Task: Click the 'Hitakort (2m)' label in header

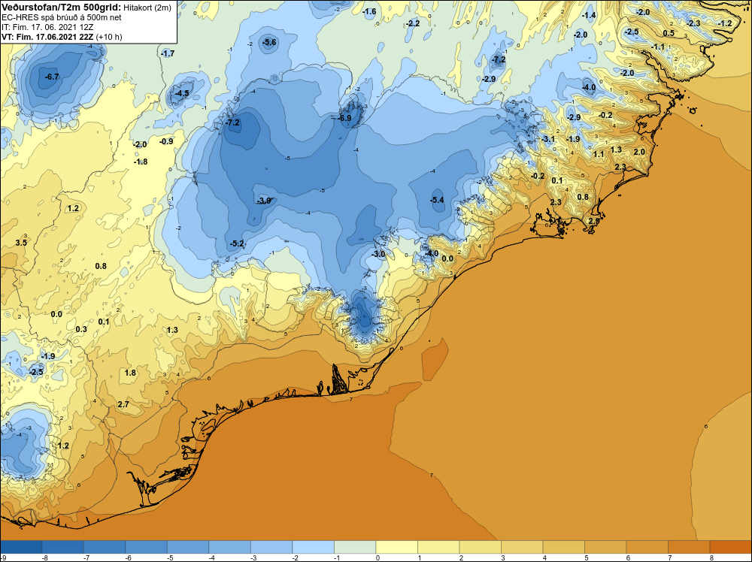Action: [x=147, y=8]
